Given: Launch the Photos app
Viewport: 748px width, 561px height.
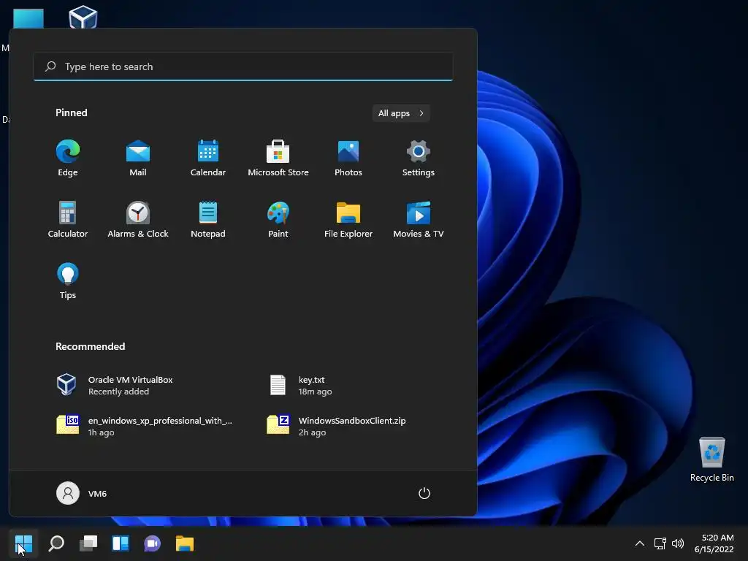Looking at the screenshot, I should [348, 159].
